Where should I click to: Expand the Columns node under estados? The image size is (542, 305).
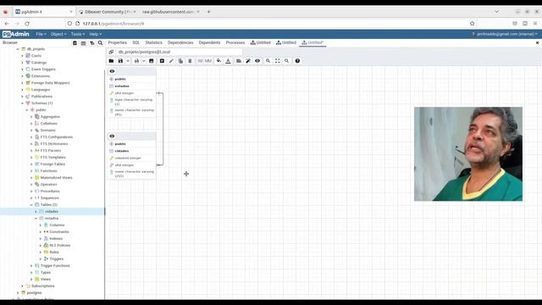[41, 225]
